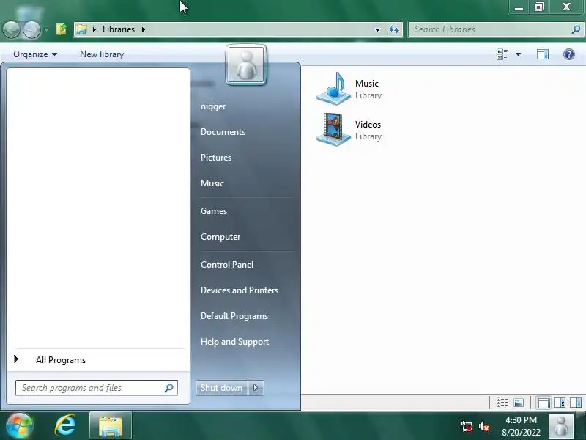Select the Music library icon

[x=334, y=88]
